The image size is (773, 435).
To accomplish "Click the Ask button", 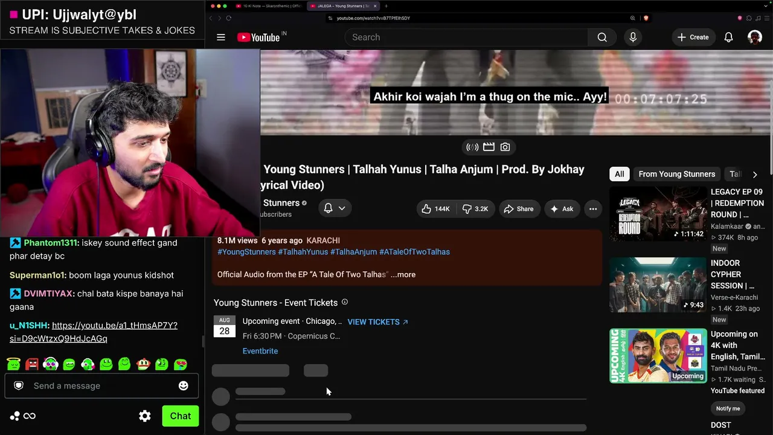I will [x=562, y=209].
